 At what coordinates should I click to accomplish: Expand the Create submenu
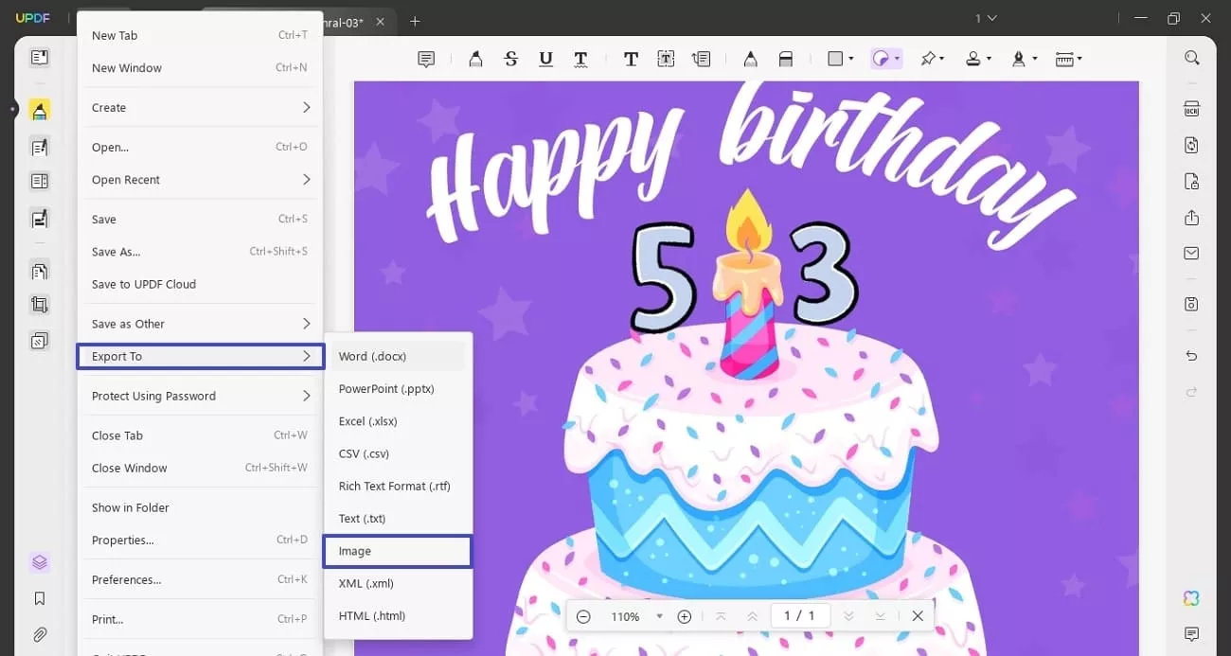tap(200, 108)
